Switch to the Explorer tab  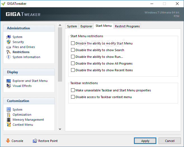[86, 26]
